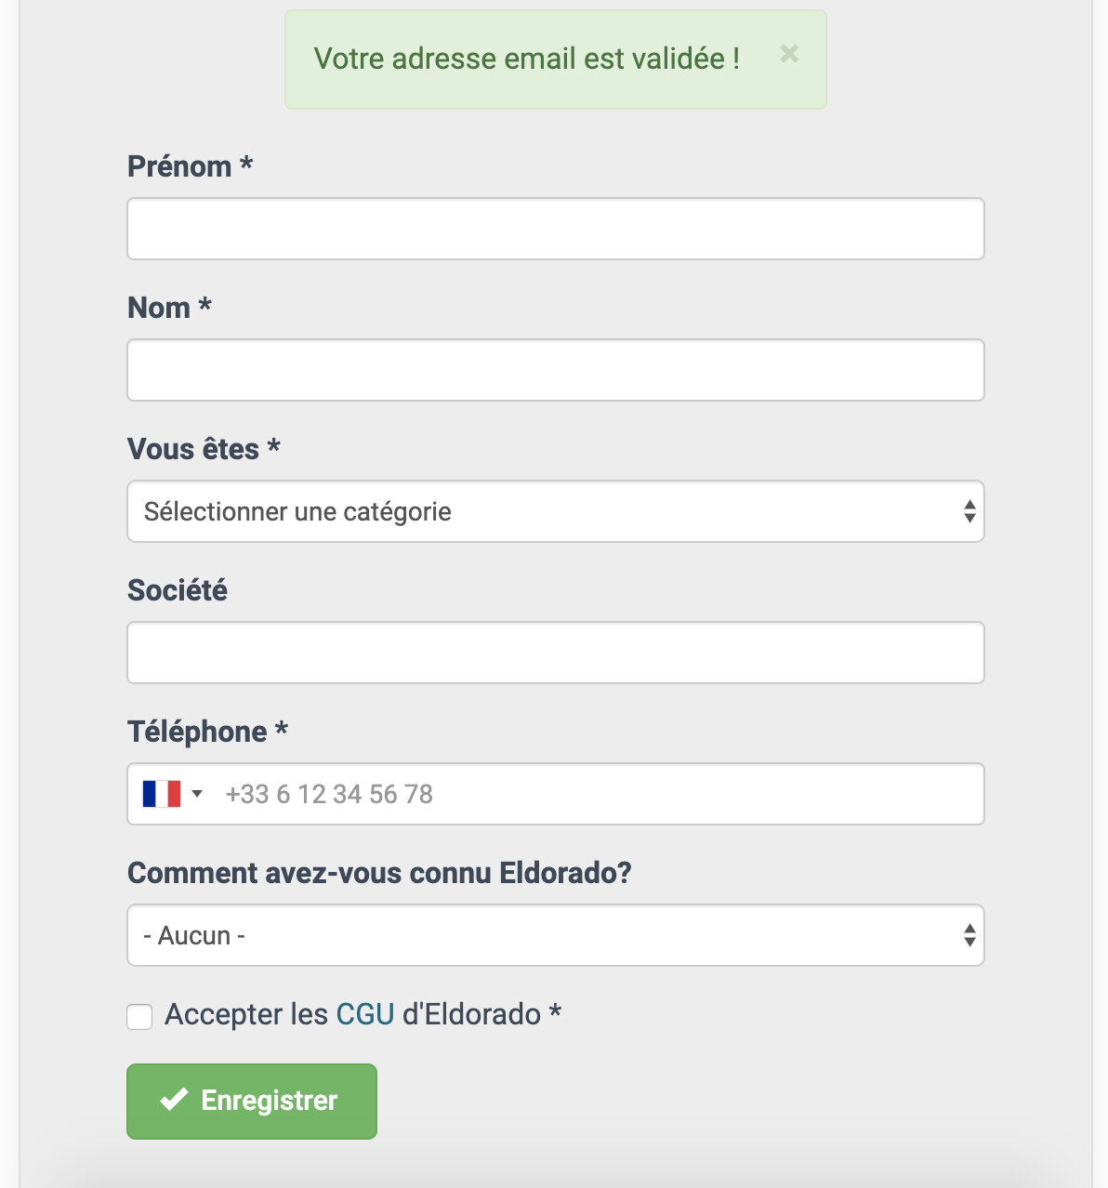The width and height of the screenshot is (1108, 1188).
Task: Focus the Prénom text field
Action: pos(556,229)
